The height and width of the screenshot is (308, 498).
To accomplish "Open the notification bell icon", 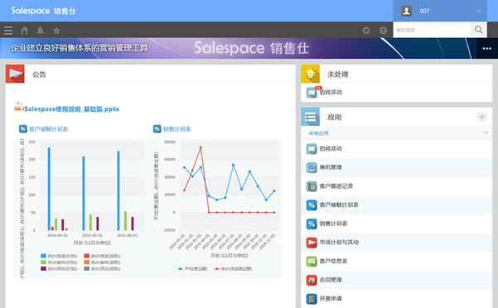I will coord(41,31).
